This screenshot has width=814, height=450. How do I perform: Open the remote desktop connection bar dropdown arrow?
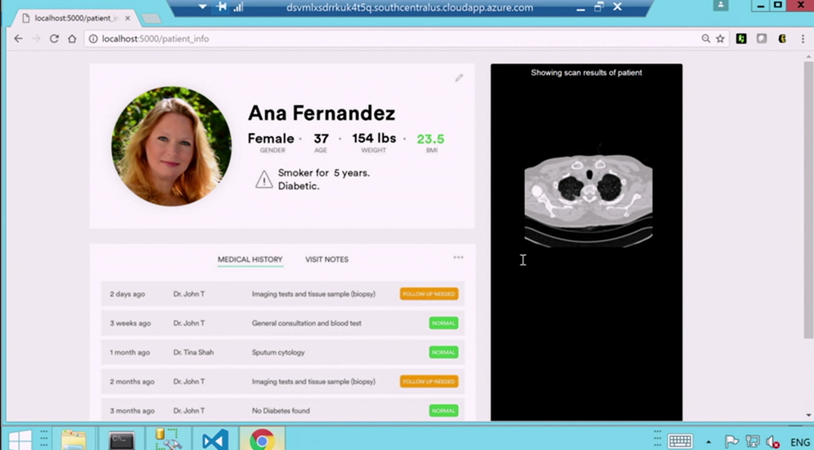coord(203,7)
